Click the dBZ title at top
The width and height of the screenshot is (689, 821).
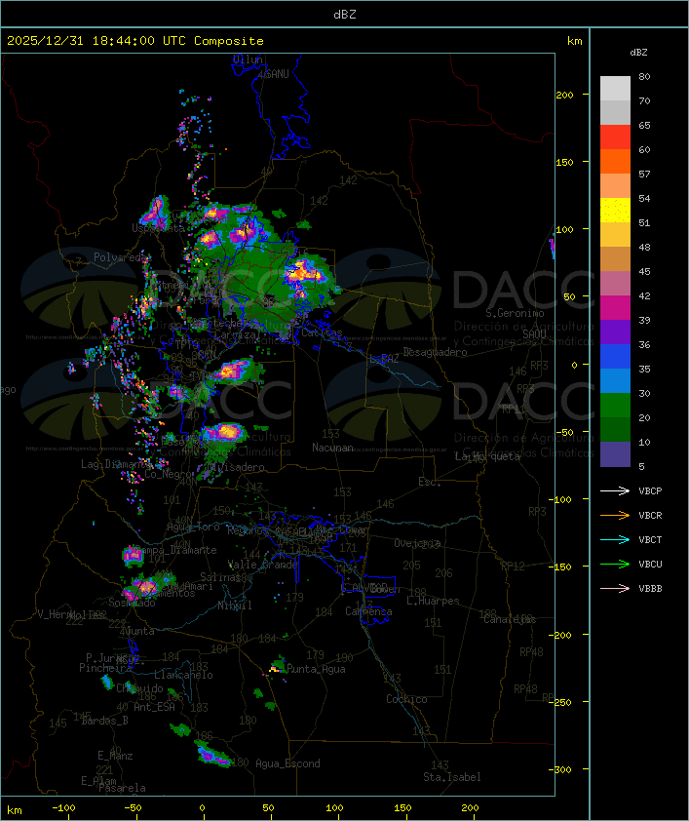[x=345, y=15]
